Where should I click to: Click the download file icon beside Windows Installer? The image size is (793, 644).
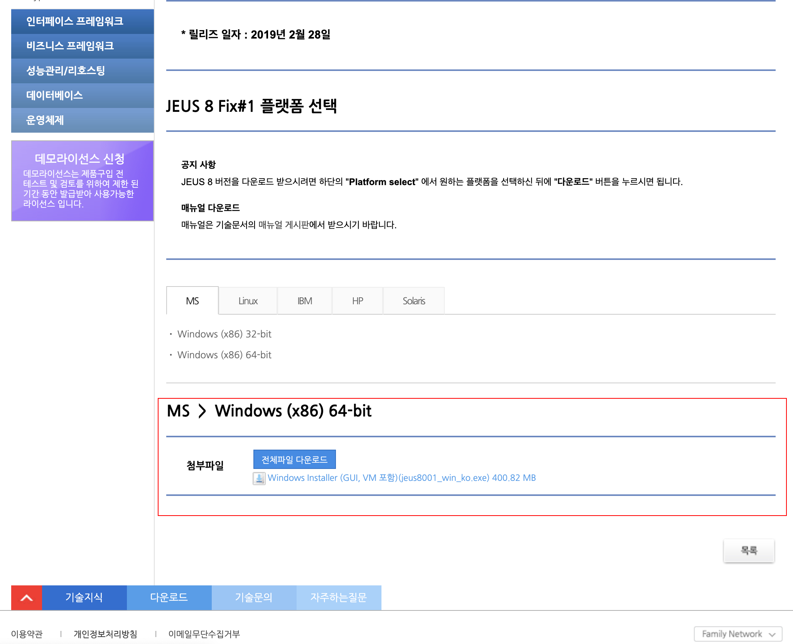[259, 478]
